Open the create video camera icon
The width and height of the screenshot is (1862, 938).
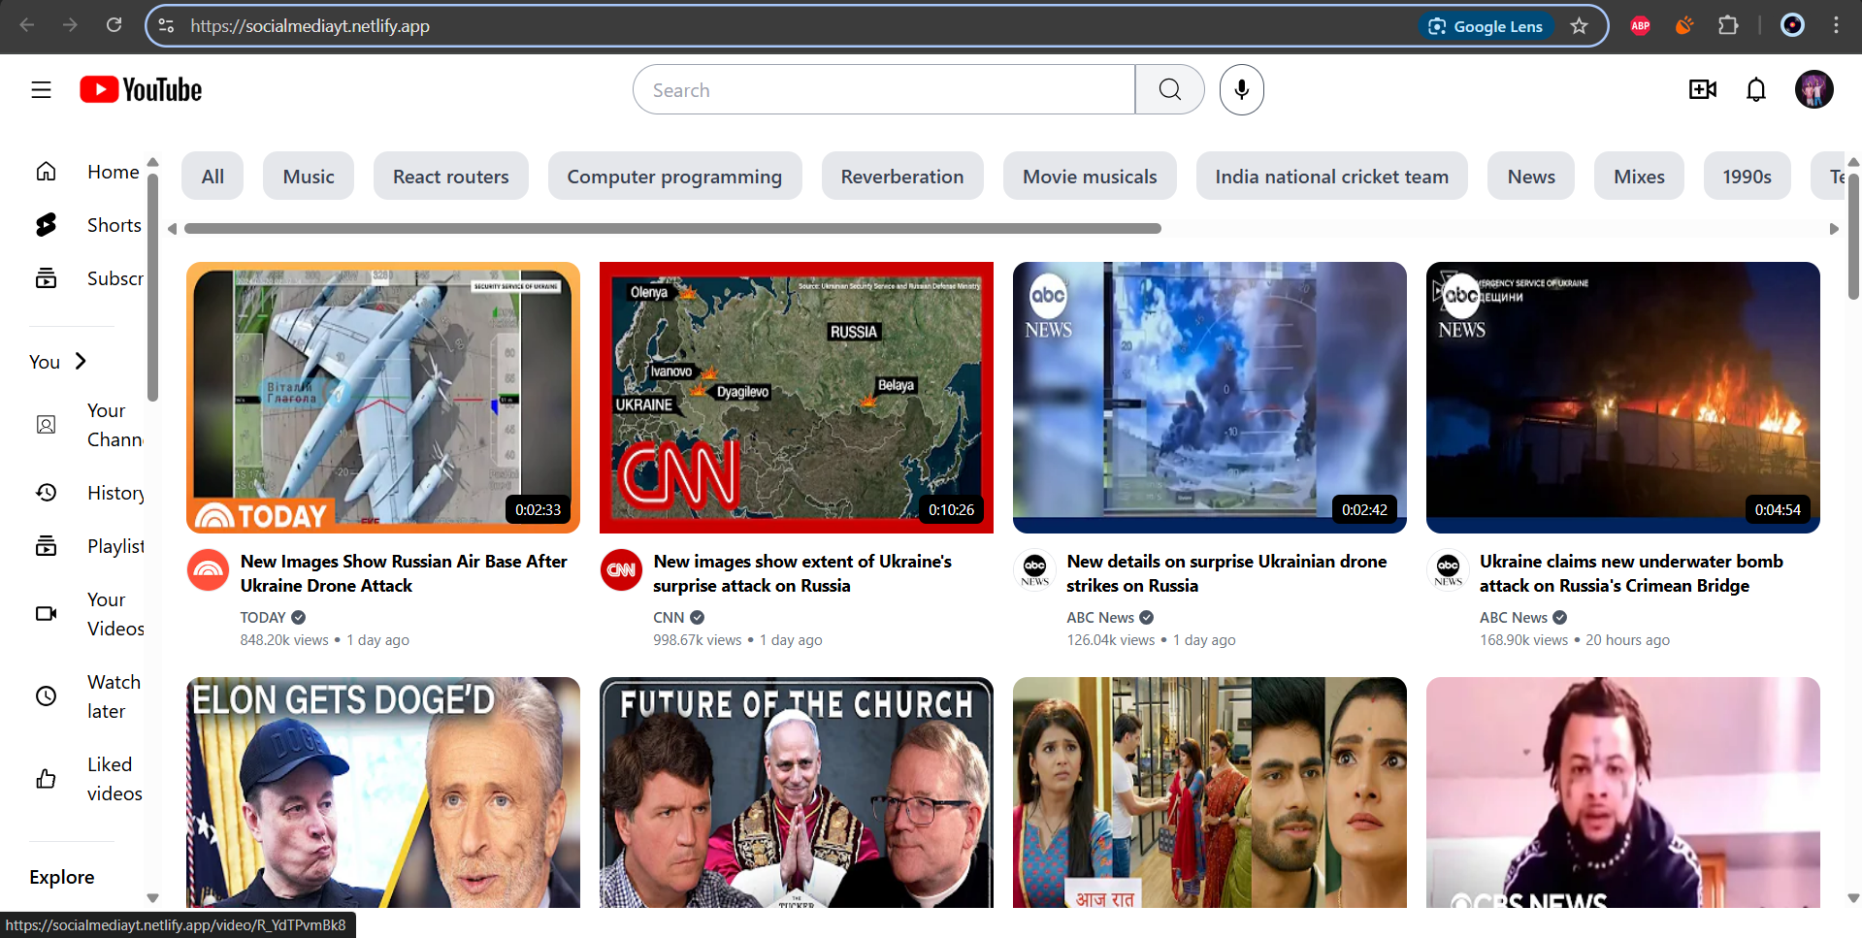point(1702,90)
